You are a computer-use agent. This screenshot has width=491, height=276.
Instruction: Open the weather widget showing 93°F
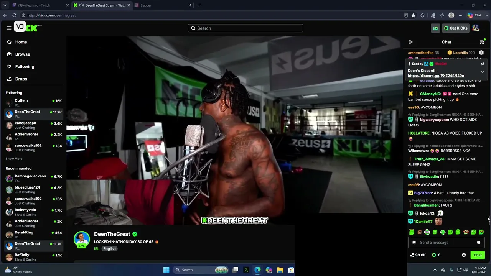click(x=18, y=270)
